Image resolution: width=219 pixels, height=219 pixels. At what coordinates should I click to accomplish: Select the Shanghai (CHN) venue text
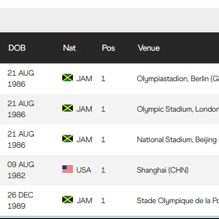(x=163, y=170)
